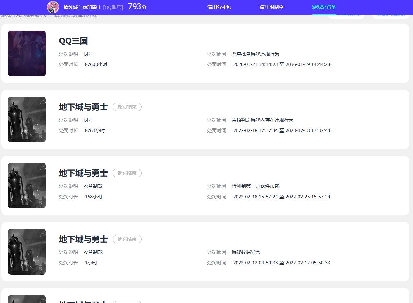Click the 793 credit score
Screen dimensions: 413x303
[134, 7]
